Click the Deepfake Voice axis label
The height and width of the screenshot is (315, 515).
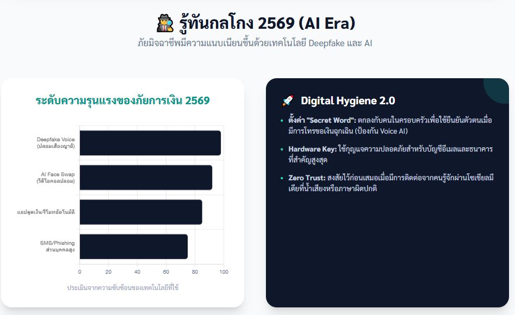[55, 143]
